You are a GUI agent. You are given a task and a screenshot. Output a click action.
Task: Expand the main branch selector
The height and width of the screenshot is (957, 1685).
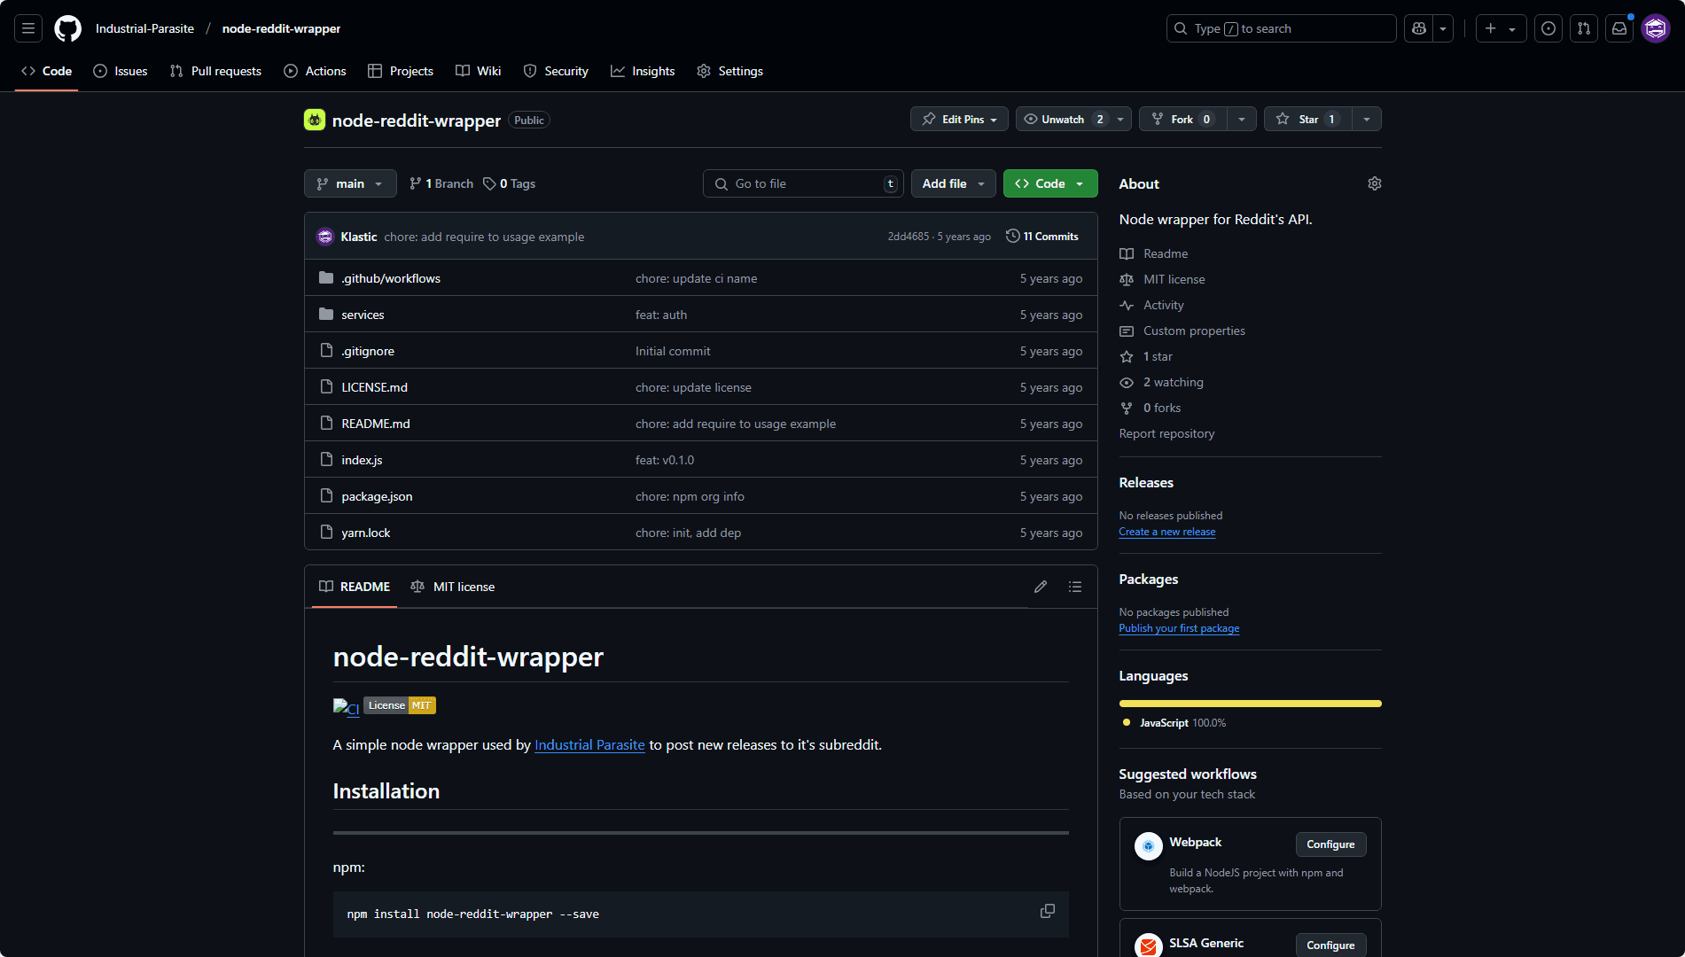pyautogui.click(x=349, y=183)
